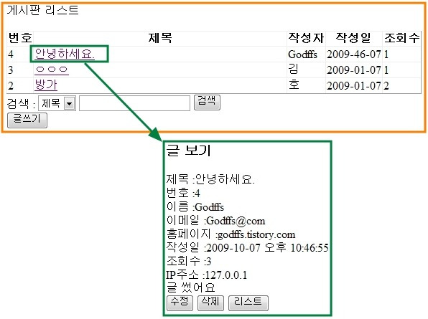Select the post body text 글 썼어요
The width and height of the screenshot is (428, 319).
pos(190,287)
